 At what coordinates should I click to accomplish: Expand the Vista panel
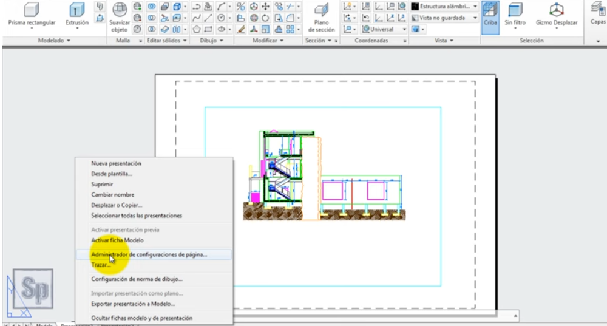444,40
